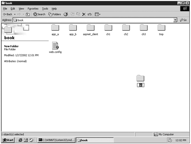Go back with the Back button
Viewport: 191px width, 144px height.
(x=8, y=14)
